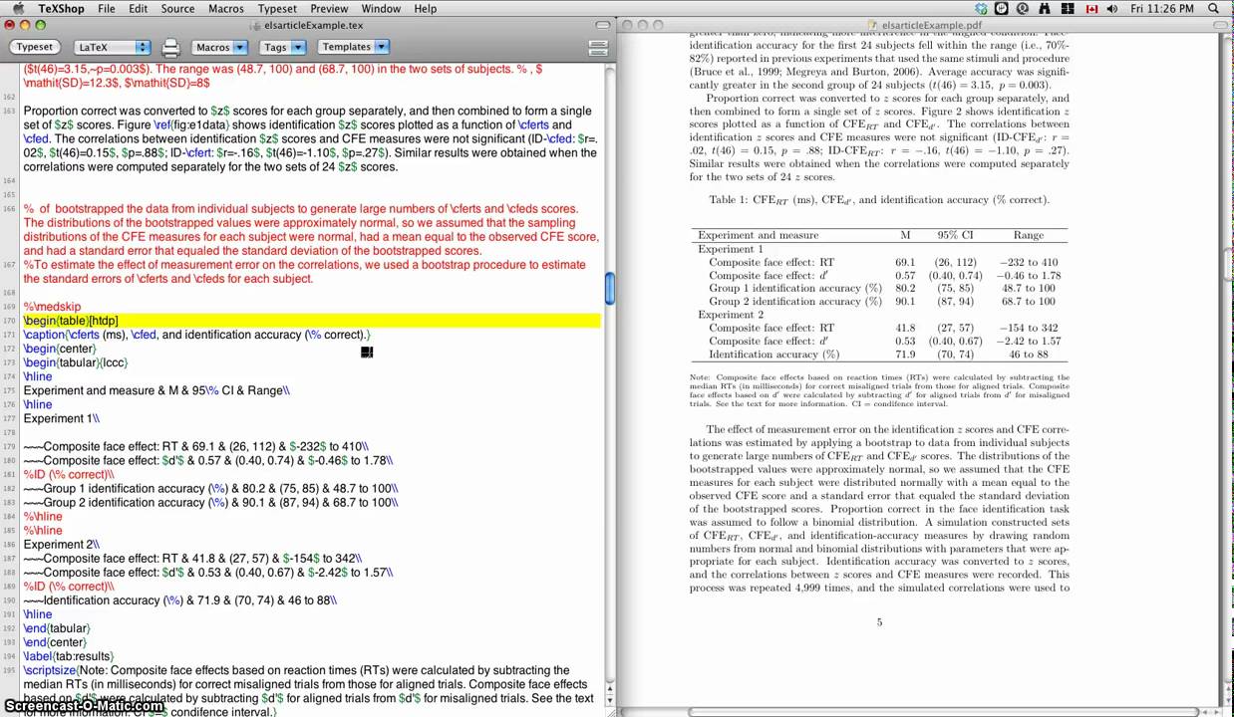Click the circular P menu bar icon
The width and height of the screenshot is (1234, 717).
pos(1003,8)
